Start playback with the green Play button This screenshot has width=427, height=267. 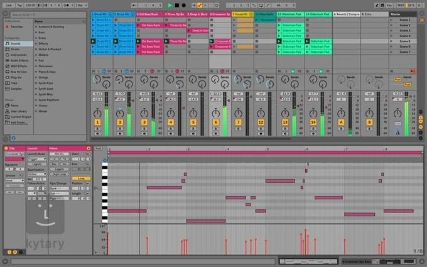coord(170,5)
